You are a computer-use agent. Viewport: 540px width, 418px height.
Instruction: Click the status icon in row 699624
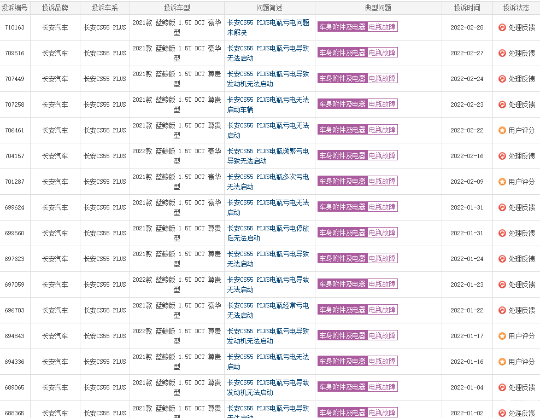pyautogui.click(x=502, y=207)
